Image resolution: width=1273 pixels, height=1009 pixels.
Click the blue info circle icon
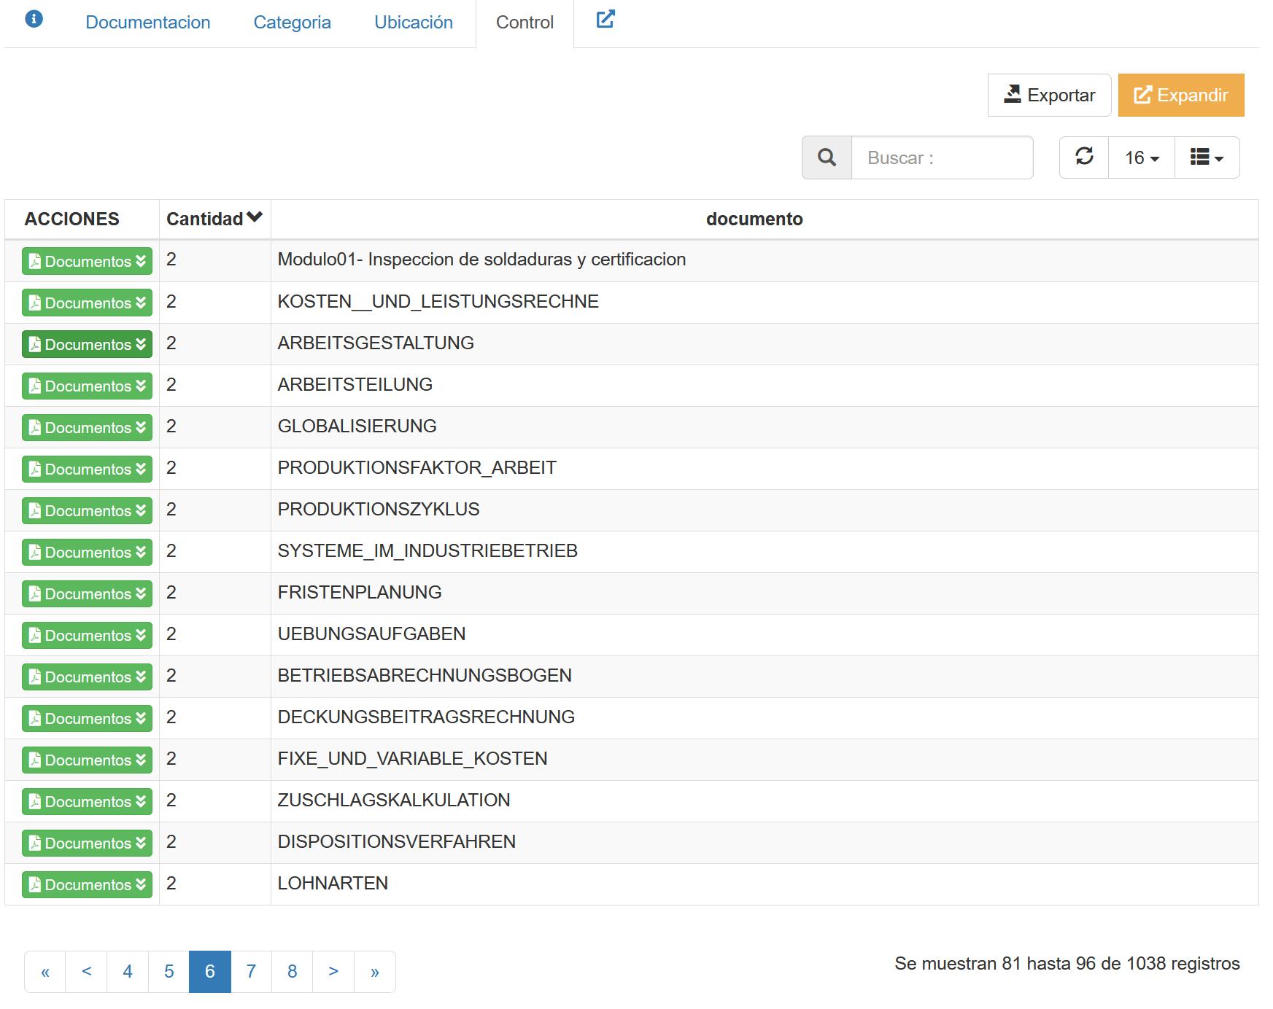coord(34,19)
